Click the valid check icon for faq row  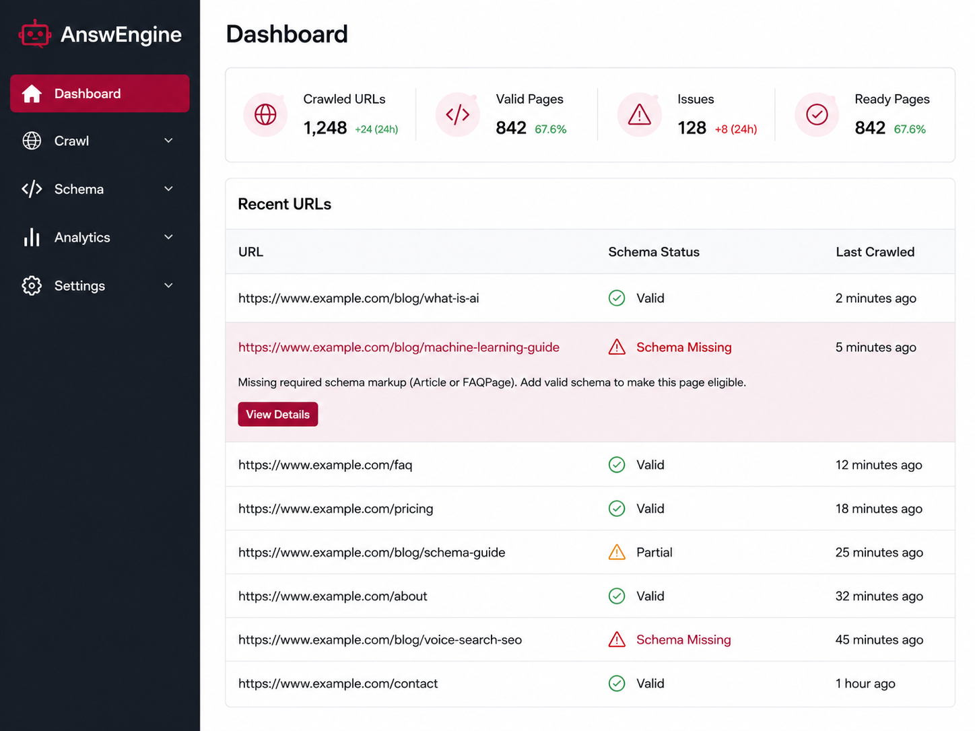617,465
